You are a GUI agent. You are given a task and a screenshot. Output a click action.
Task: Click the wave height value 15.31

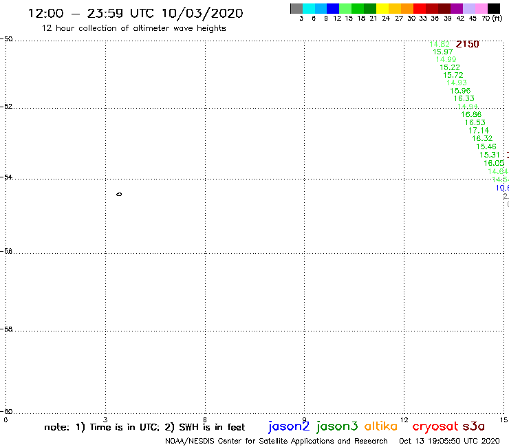tap(490, 155)
